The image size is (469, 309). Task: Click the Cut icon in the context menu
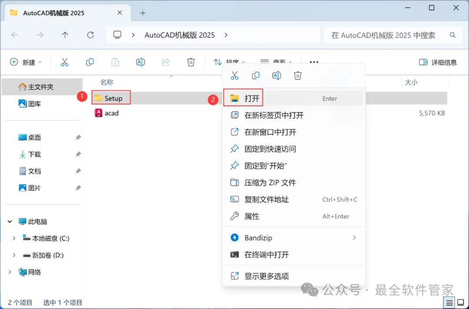click(x=234, y=76)
